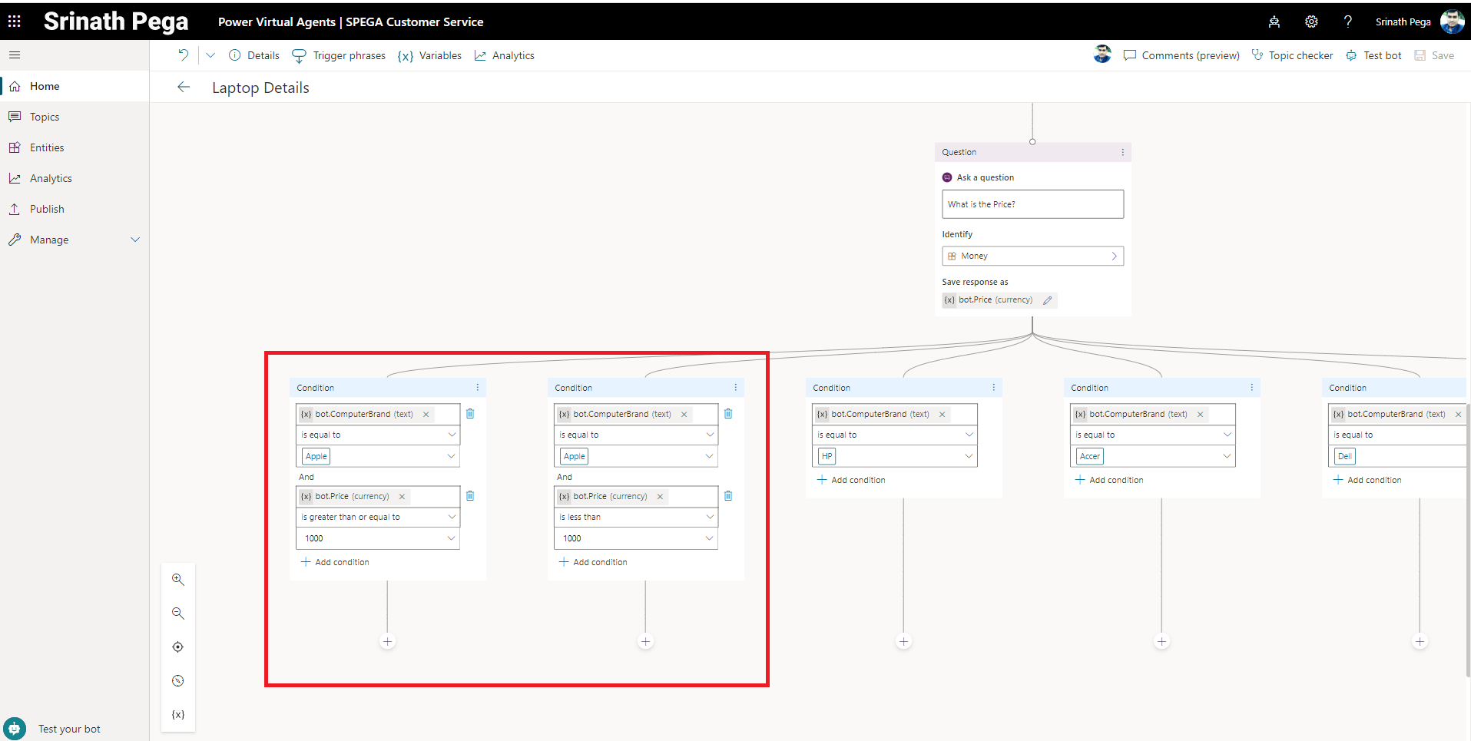Open the Money identify entity selector
The height and width of the screenshot is (741, 1471).
(1032, 256)
